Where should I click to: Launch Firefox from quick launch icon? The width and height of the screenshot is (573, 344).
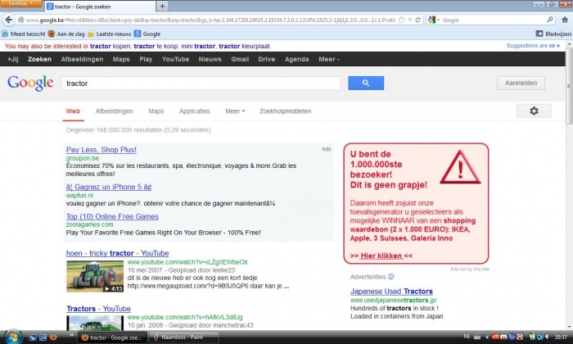53,337
